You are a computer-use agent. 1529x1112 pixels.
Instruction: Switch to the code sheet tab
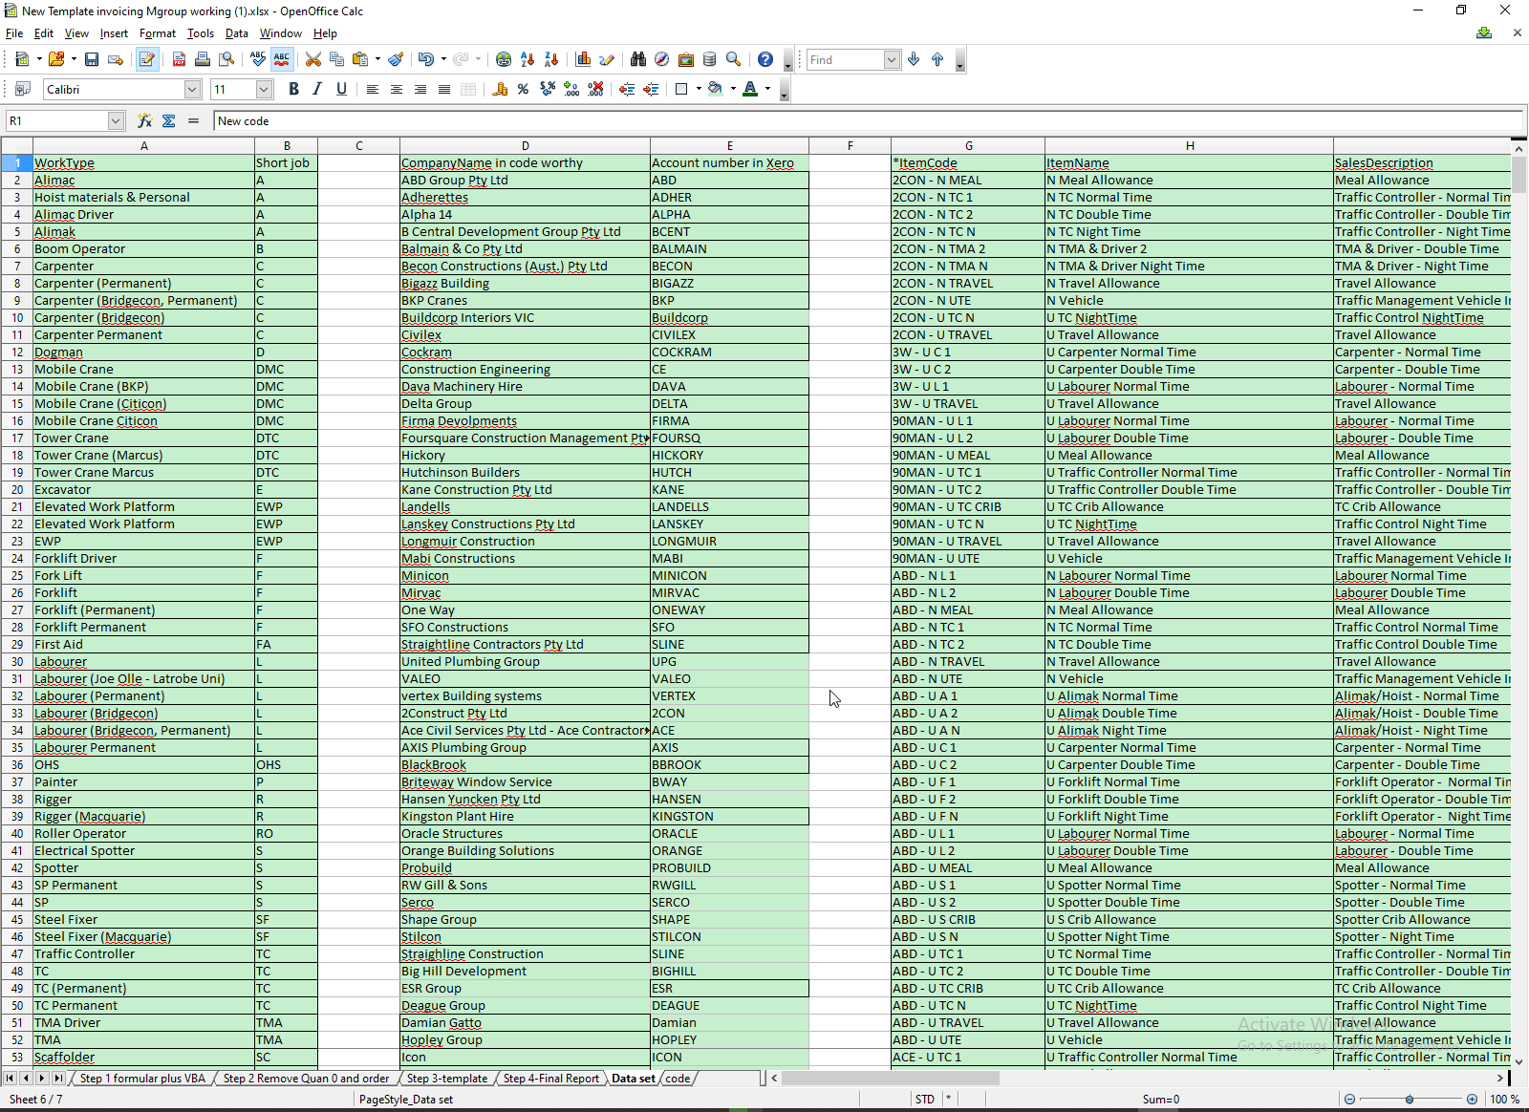pyautogui.click(x=678, y=1079)
